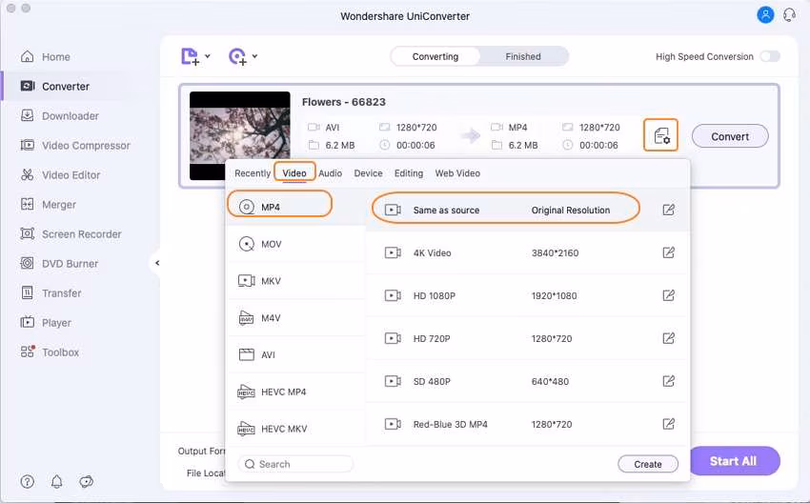Choose AVI format in list

click(x=296, y=354)
